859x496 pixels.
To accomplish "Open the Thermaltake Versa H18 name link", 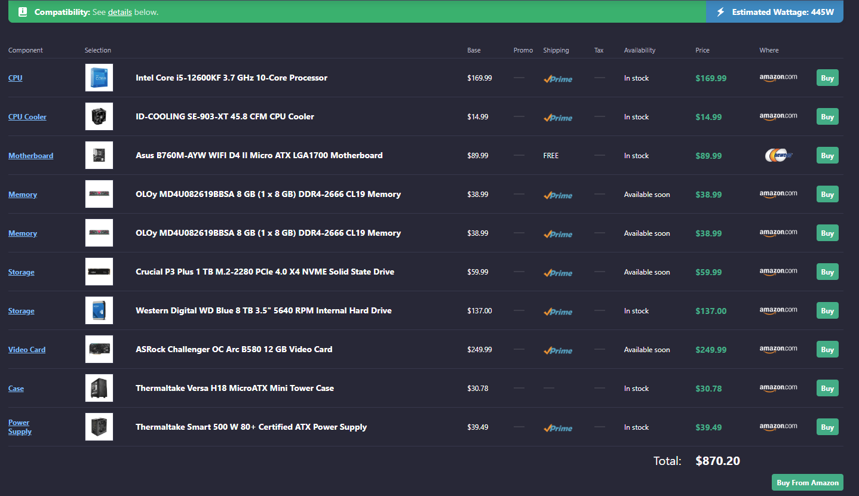I will 235,388.
